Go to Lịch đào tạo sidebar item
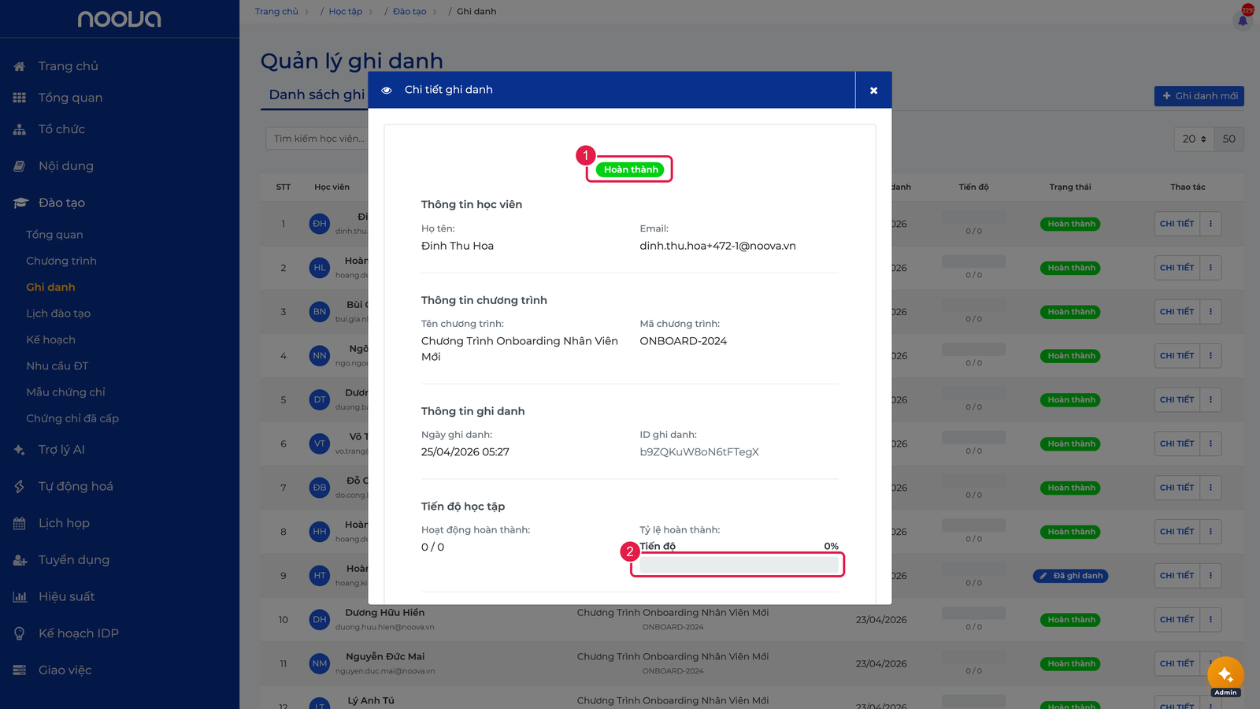Image resolution: width=1260 pixels, height=709 pixels. (58, 314)
